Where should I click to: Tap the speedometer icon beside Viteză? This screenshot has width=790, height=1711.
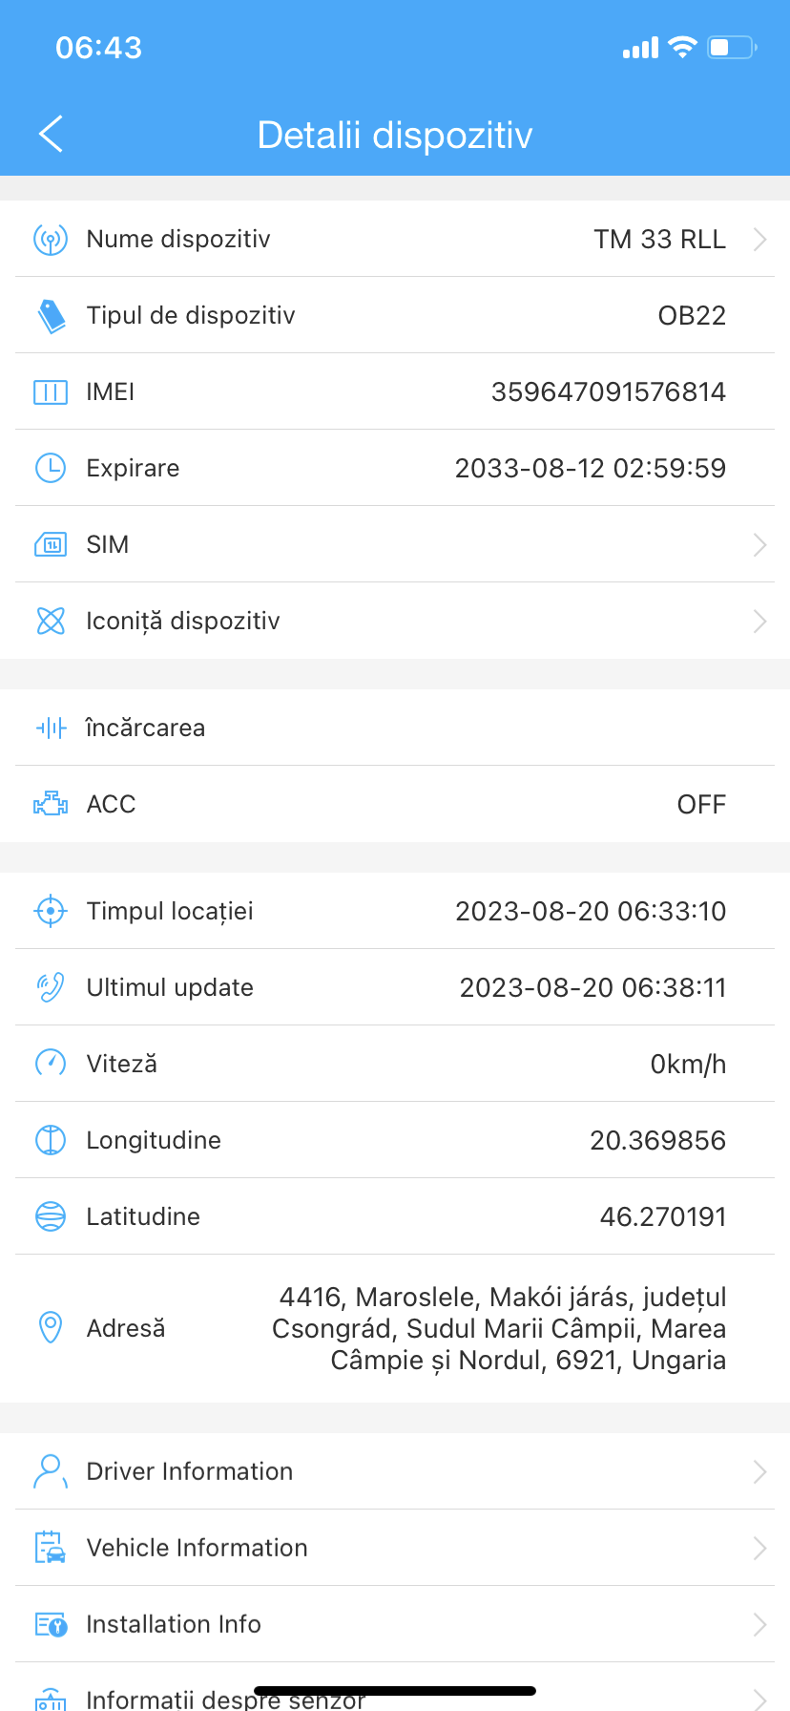tap(51, 1064)
